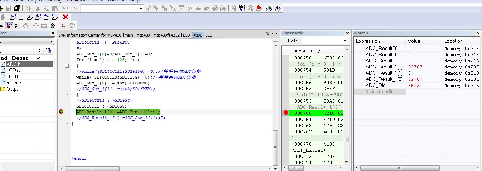Click the Stop Build icon
The height and width of the screenshot is (171, 482).
click(x=250, y=8)
